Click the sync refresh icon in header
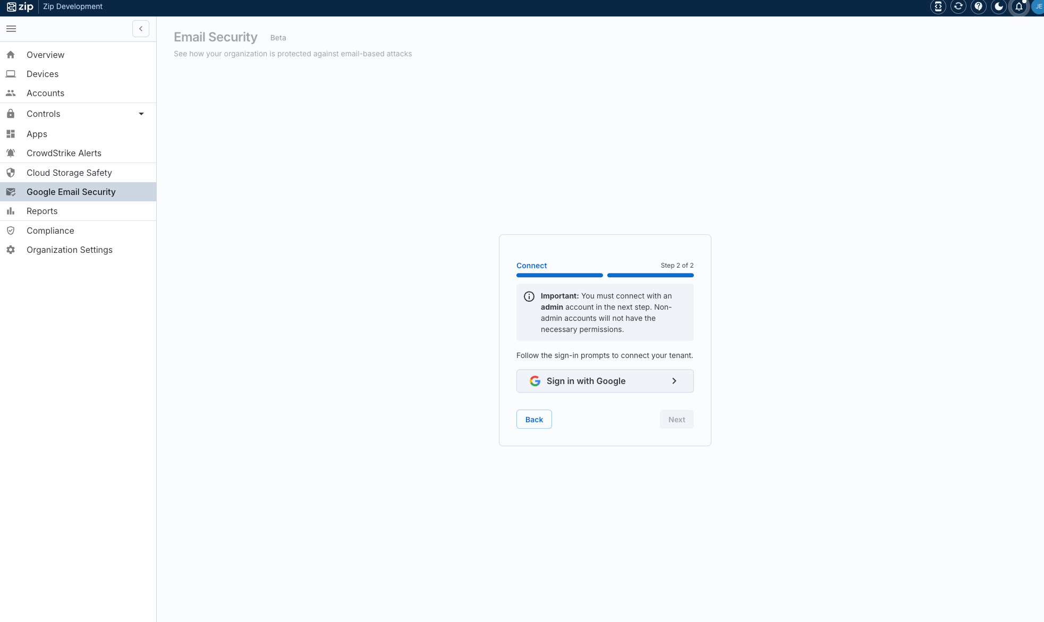1044x622 pixels. [x=958, y=7]
